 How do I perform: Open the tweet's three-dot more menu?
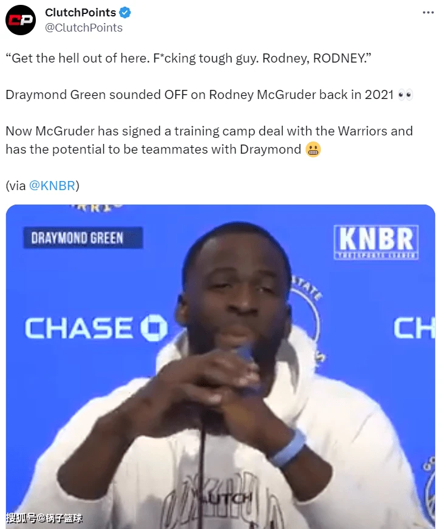coord(428,13)
